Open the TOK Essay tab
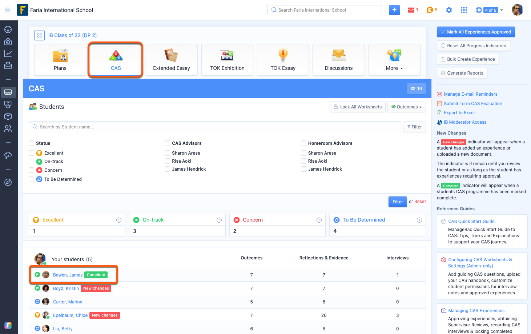The image size is (531, 334). pyautogui.click(x=283, y=60)
